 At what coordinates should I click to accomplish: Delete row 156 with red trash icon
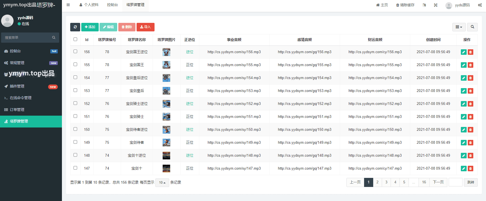click(471, 52)
